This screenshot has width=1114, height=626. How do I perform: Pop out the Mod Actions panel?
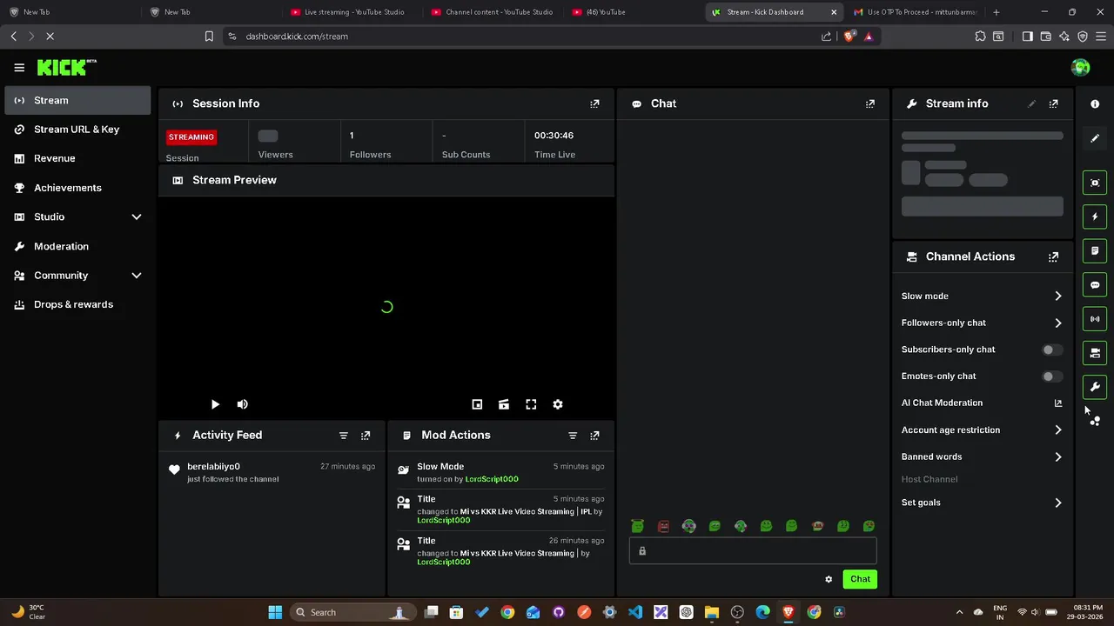click(x=594, y=436)
